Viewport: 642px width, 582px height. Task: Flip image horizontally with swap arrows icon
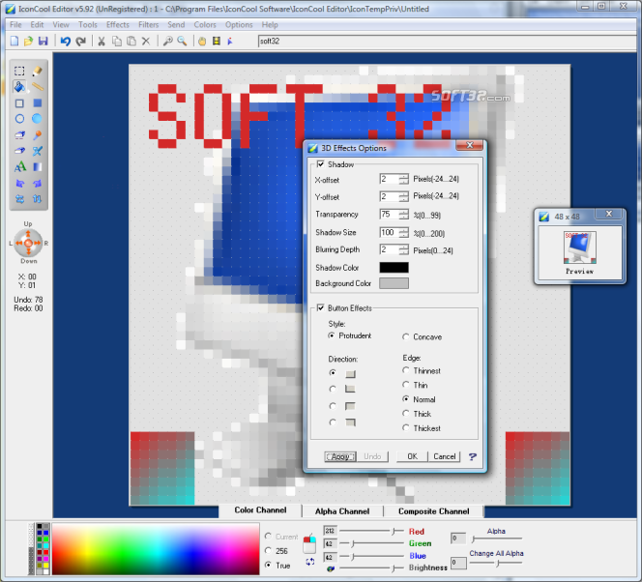pos(19,199)
